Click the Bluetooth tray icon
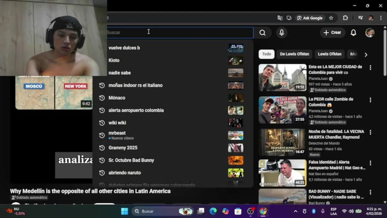The height and width of the screenshot is (218, 387). pyautogui.click(x=314, y=211)
